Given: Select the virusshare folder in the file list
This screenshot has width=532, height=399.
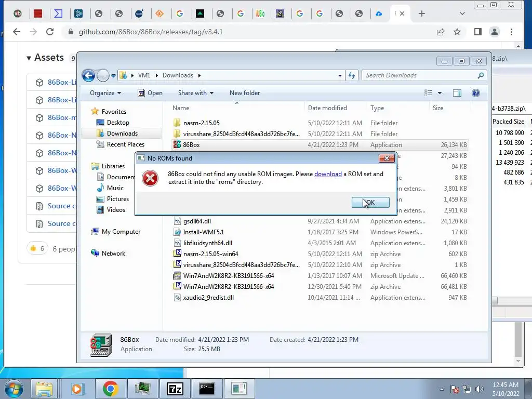Looking at the screenshot, I should coord(241,134).
